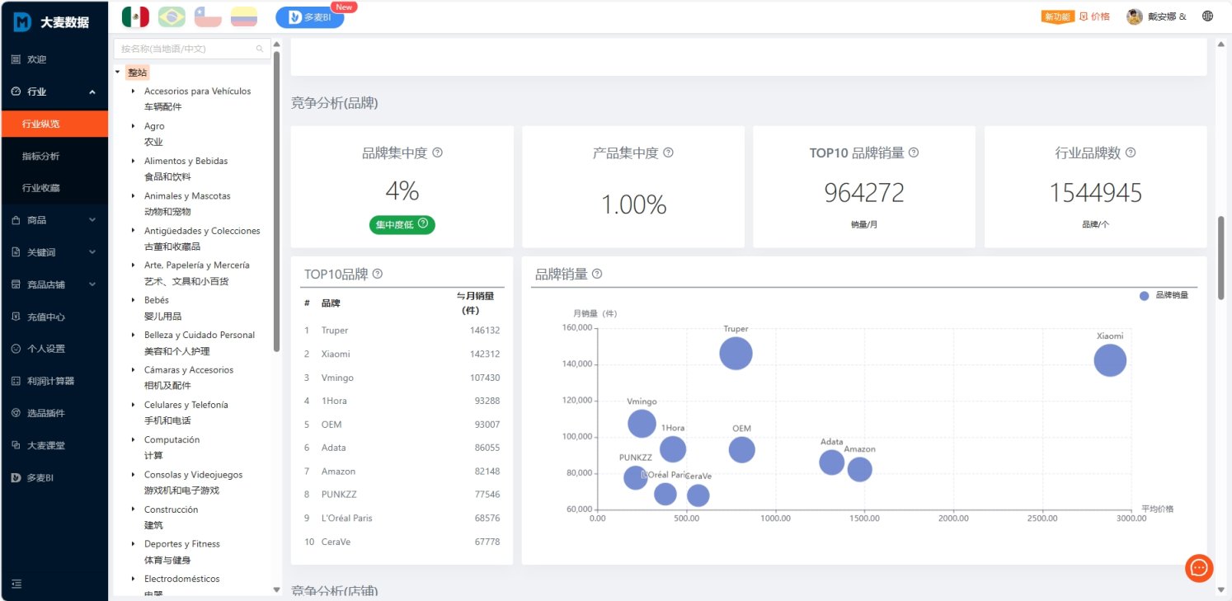The image size is (1232, 601).
Task: Open 指标分析 submenu item
Action: (x=41, y=156)
